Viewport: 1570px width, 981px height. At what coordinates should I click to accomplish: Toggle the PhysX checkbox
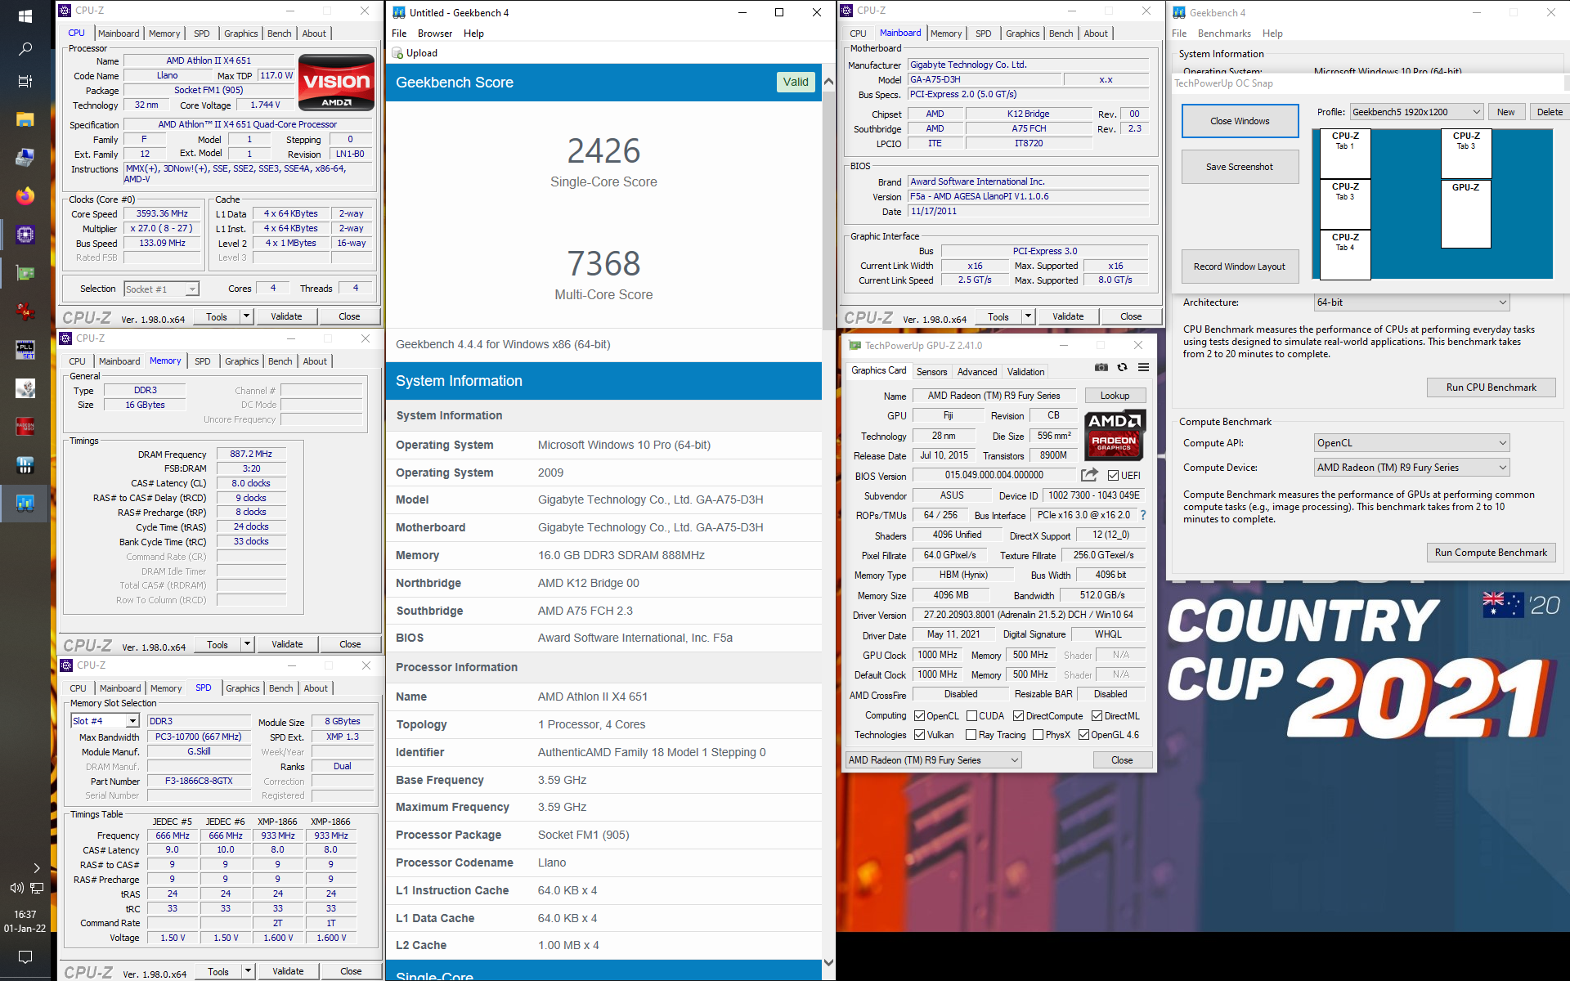[1038, 735]
